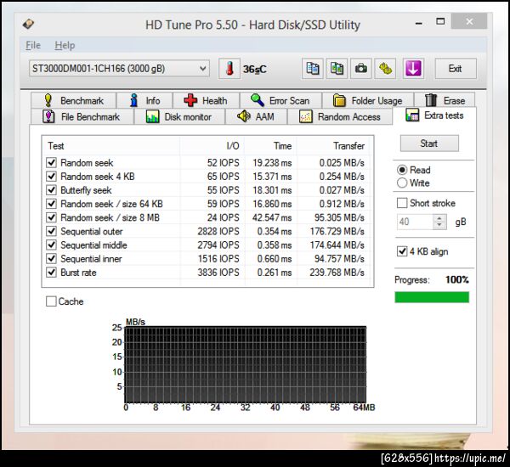Toggle Random seek / size 64 KB checkbox
Viewport: 510px width, 467px height.
51,204
